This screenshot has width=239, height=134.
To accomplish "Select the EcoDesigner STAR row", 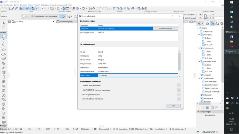I will pos(129,32).
